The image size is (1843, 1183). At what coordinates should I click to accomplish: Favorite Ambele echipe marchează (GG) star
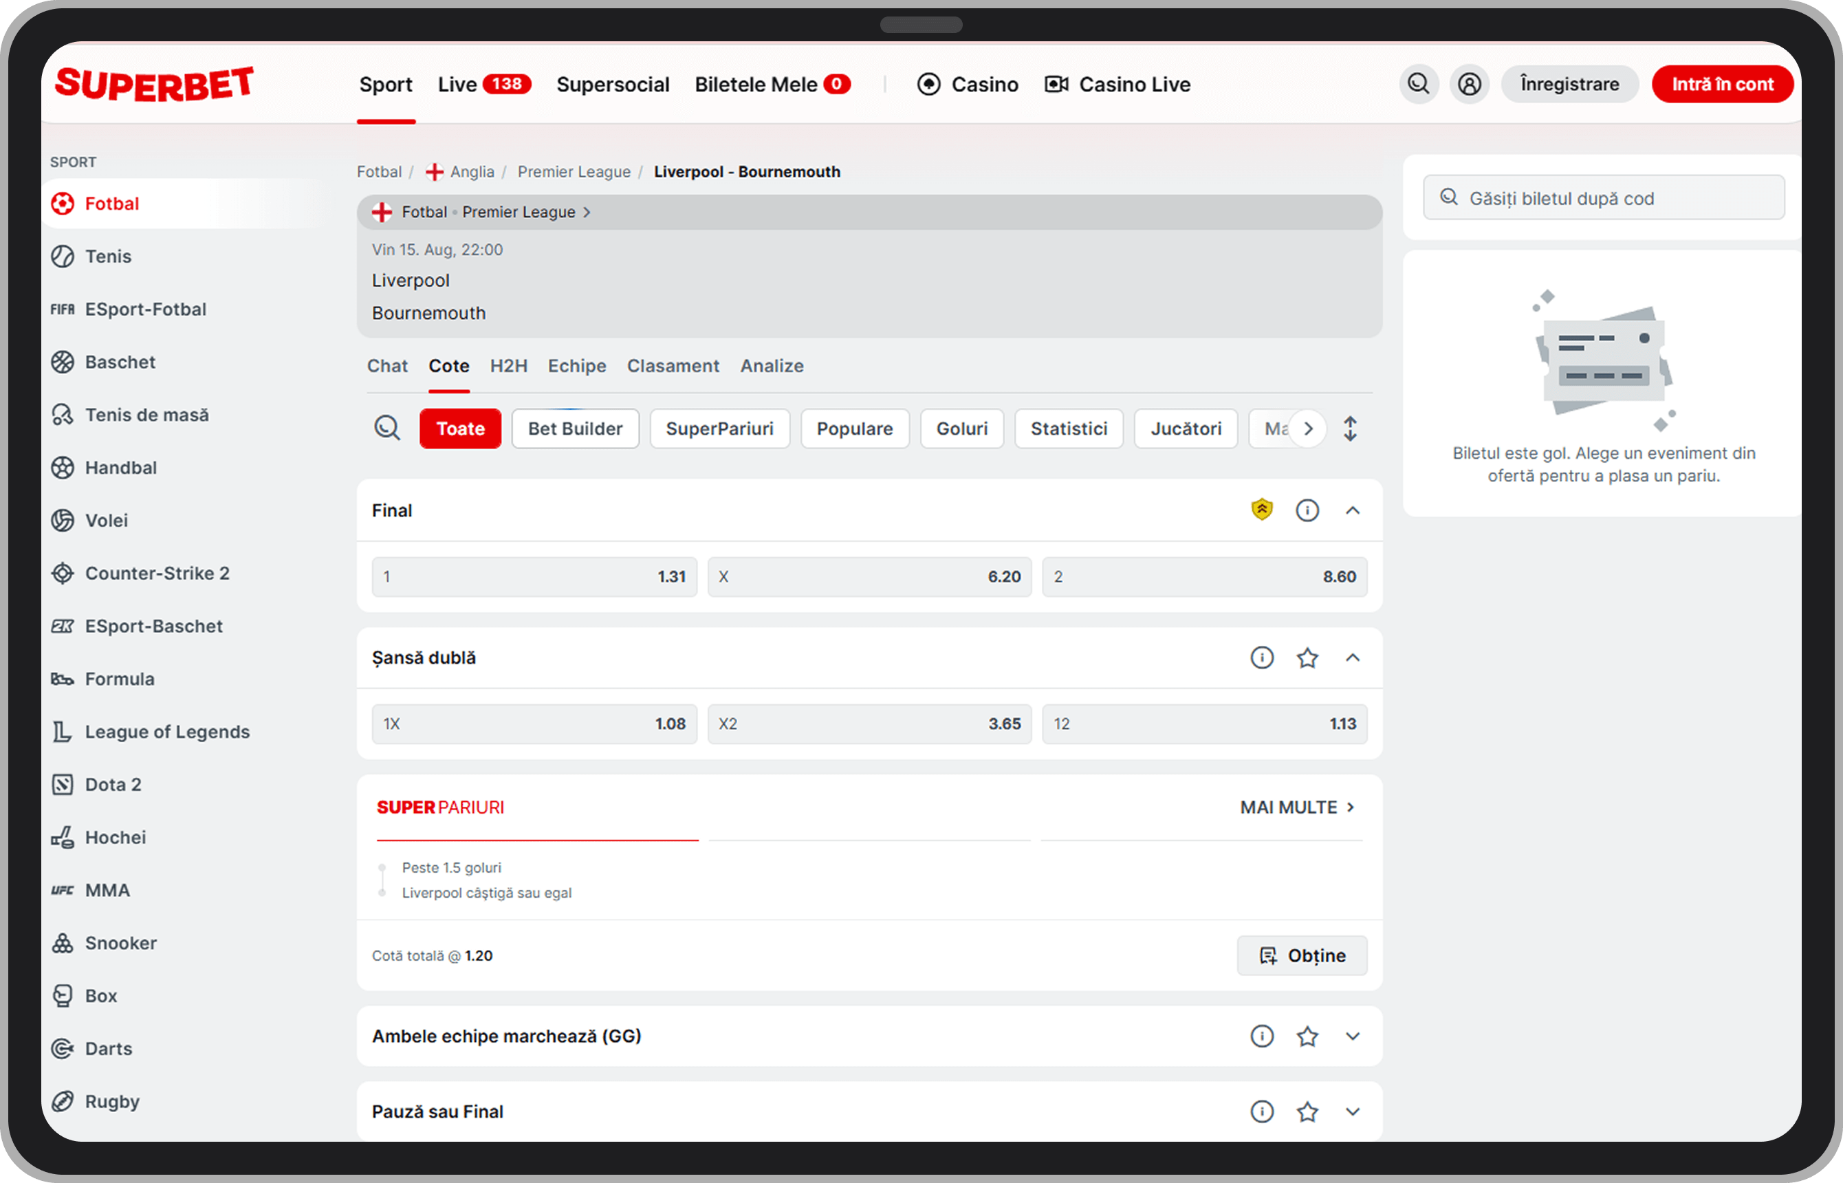[x=1307, y=1037]
